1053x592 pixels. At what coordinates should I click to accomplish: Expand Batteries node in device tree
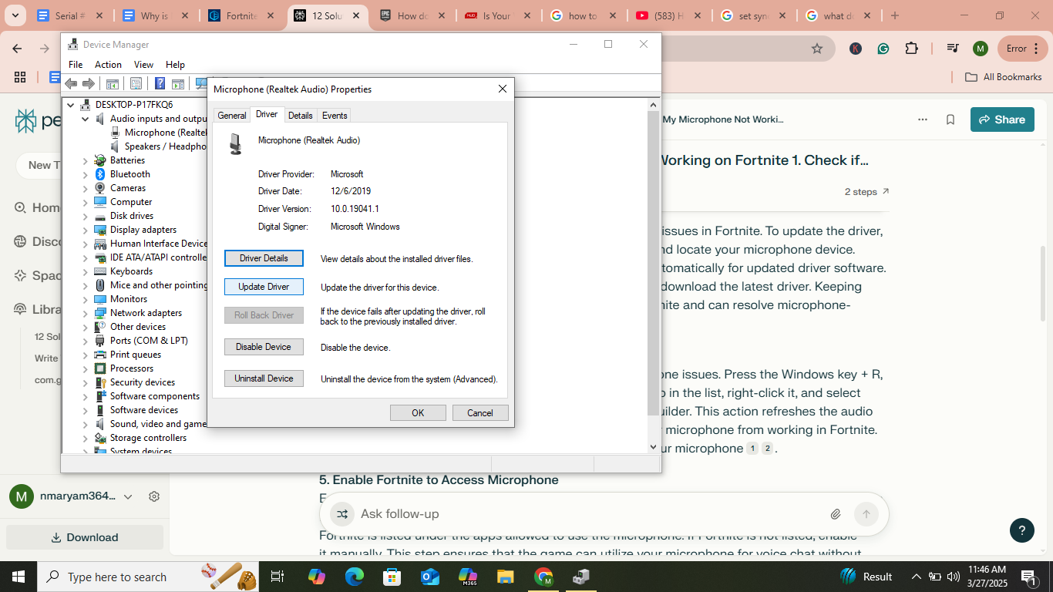(86, 160)
